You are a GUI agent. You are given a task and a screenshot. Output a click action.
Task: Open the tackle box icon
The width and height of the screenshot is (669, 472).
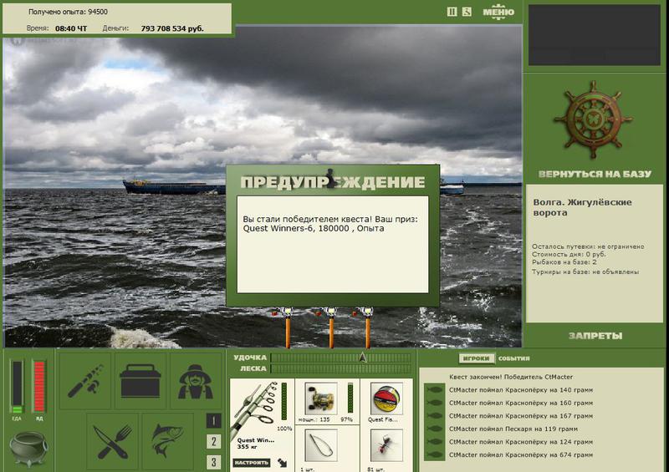tap(140, 381)
